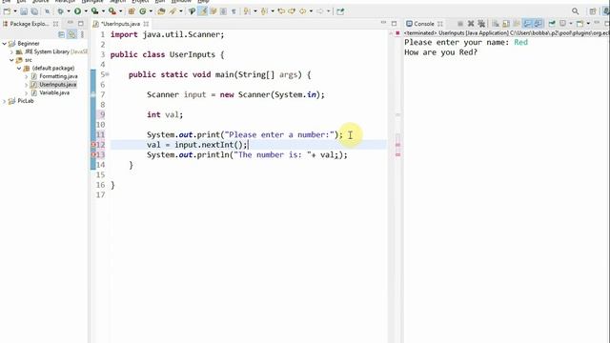Navigate forward in editor history
Viewport: 610px width, 343px height.
[x=319, y=11]
